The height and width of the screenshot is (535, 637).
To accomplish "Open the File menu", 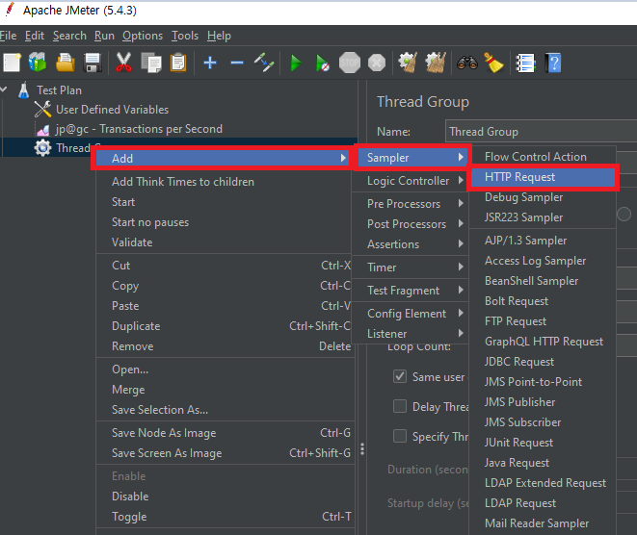I will coord(8,36).
